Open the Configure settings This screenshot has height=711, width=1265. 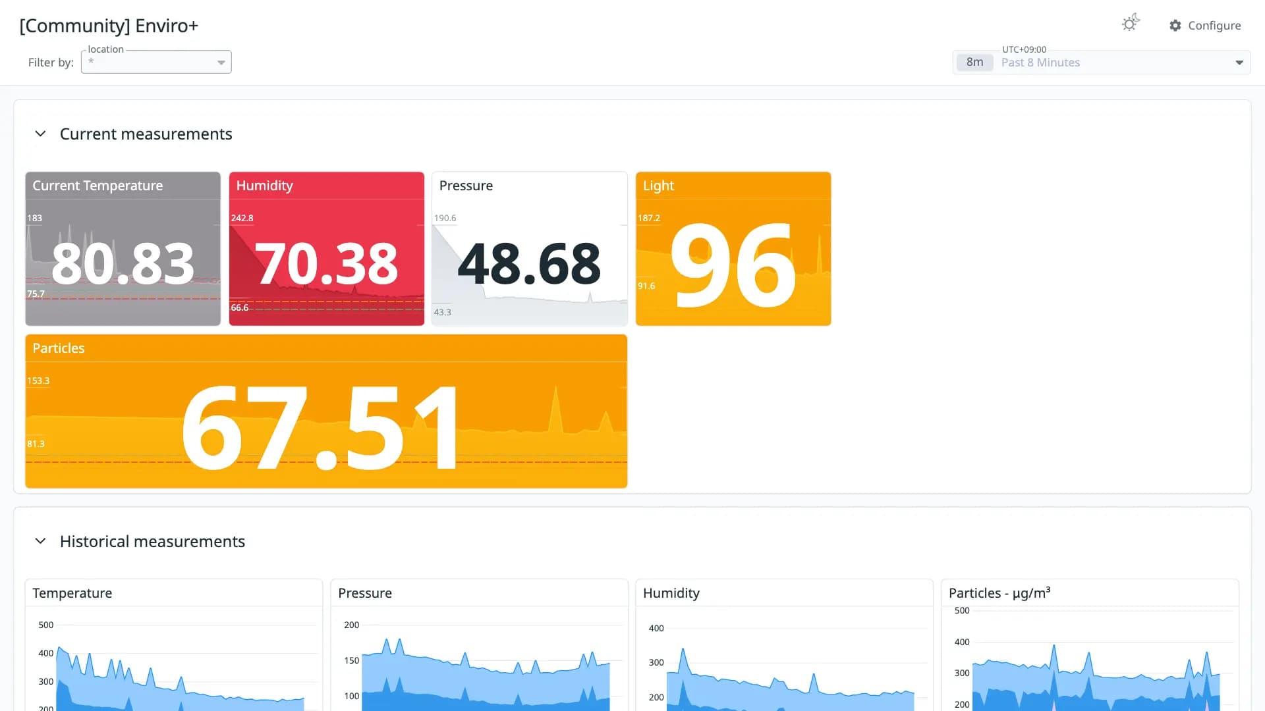[x=1205, y=25]
